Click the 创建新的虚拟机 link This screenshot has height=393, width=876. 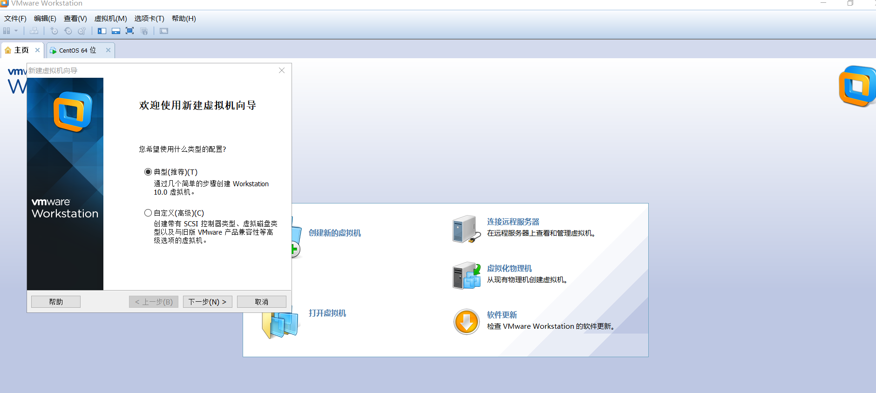coord(335,233)
